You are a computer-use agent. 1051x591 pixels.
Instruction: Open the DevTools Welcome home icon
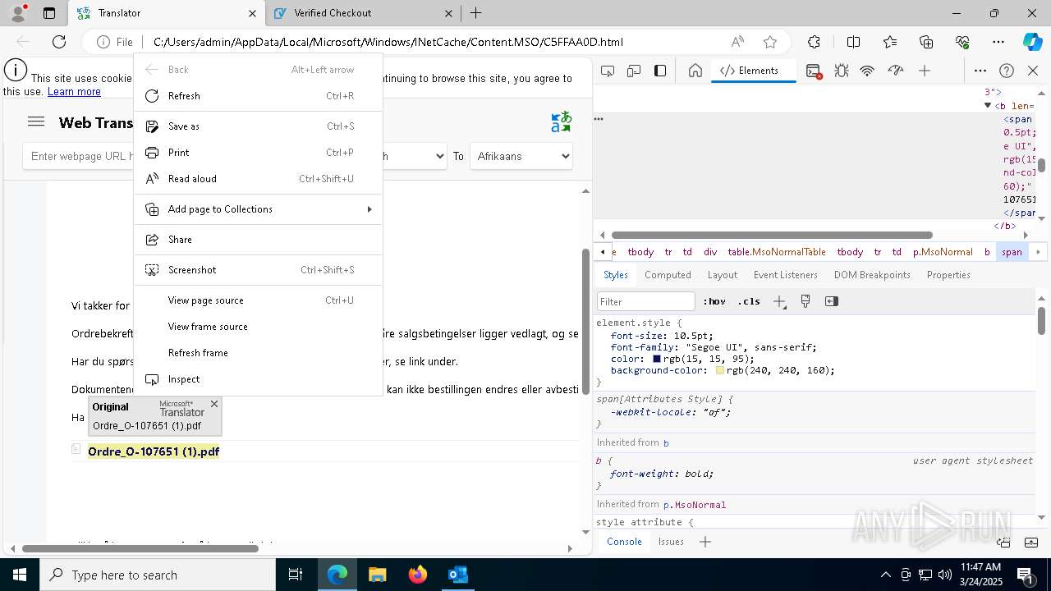tap(695, 71)
